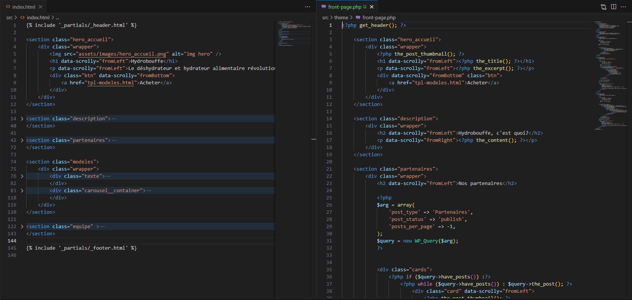Click class "cards" div in front-page.php

(404, 270)
